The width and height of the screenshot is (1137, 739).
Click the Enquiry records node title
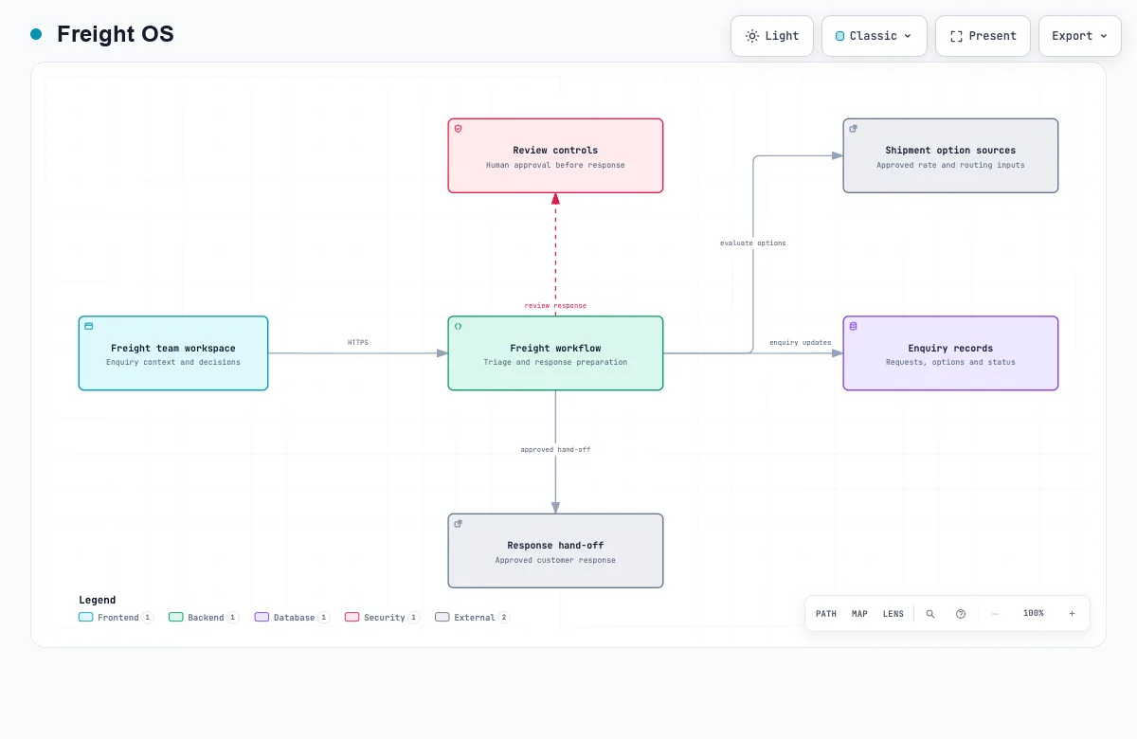950,348
